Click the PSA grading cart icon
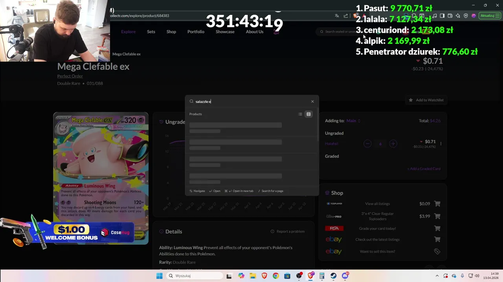 click(x=437, y=228)
